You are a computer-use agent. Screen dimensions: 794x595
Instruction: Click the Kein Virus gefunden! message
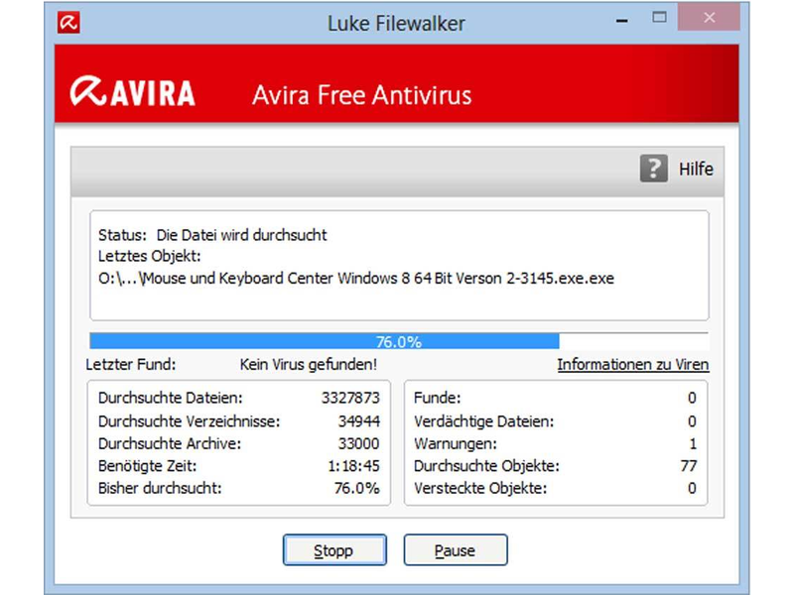309,364
